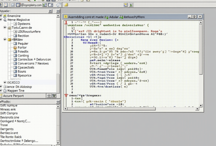The height and width of the screenshot is (146, 216).
Task: Click the folder icon beside TotkıCaimn de
Action: [x=9, y=28]
